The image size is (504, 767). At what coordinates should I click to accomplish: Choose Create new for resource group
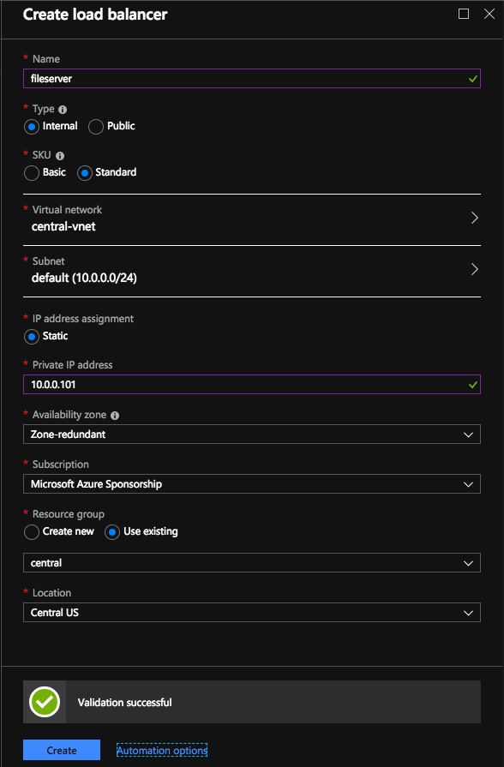tap(33, 531)
